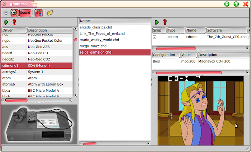The width and height of the screenshot is (251, 152).
Task: Click the gnomess window menu icon
Action: point(4,4)
